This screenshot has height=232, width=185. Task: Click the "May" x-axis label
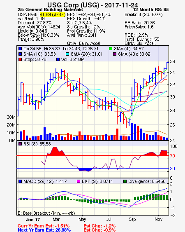(82, 219)
